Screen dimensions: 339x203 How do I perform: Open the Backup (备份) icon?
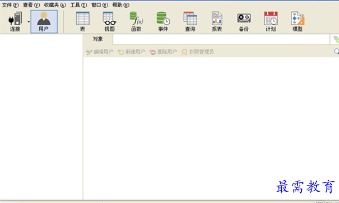(x=244, y=22)
